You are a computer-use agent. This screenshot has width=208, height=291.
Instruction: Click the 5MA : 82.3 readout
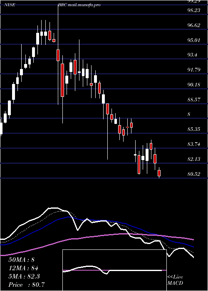coord(24,276)
